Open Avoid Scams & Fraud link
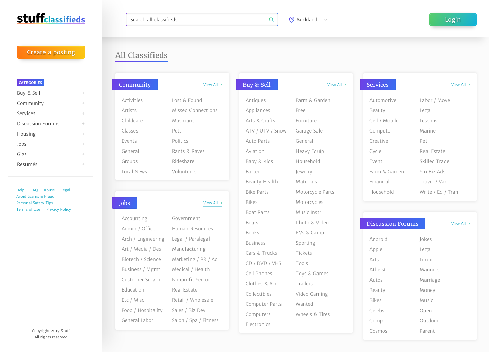 pyautogui.click(x=35, y=196)
